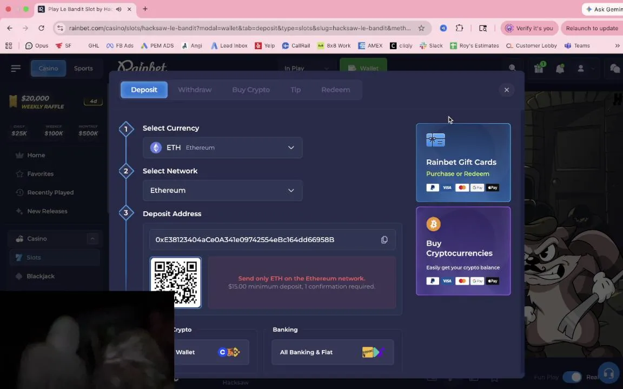Open the $25K daily race

[x=19, y=131]
